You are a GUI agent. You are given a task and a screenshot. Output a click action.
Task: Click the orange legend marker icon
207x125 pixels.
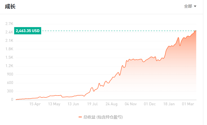click(x=80, y=117)
